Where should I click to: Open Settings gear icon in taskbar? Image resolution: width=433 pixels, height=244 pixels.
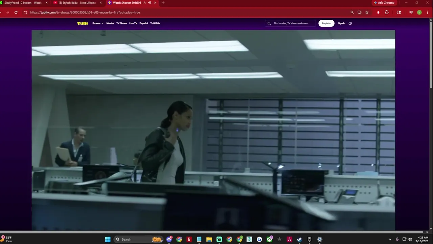pos(319,239)
